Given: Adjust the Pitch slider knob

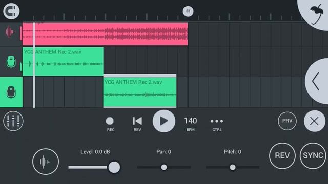Looking at the screenshot, I should pyautogui.click(x=233, y=167).
